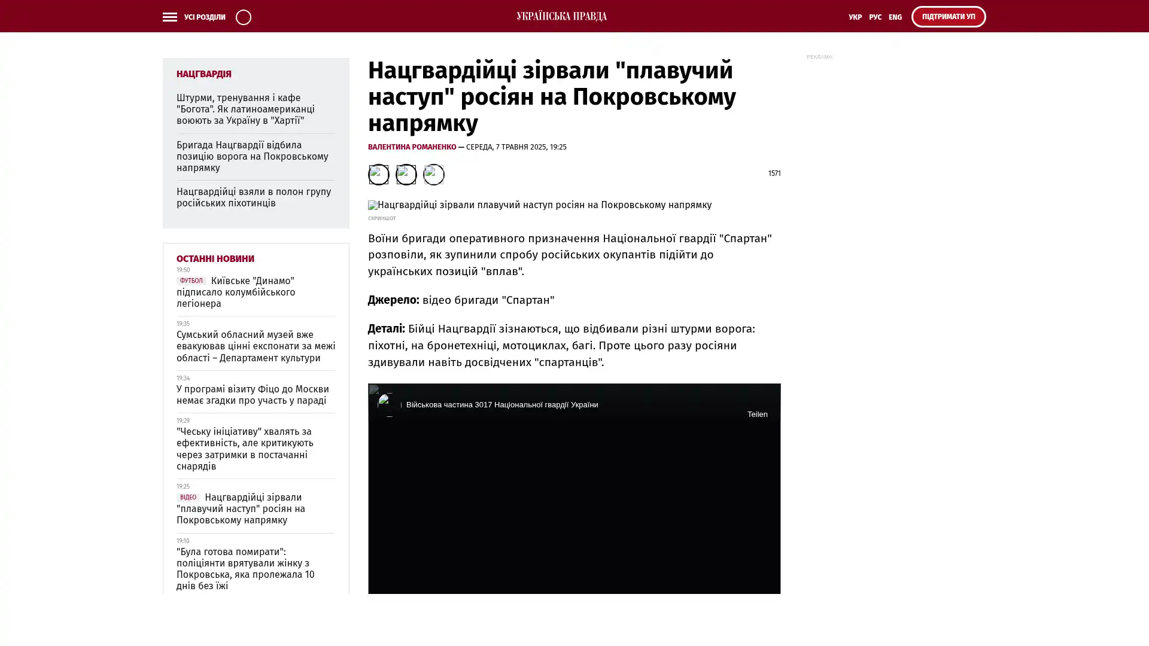1149x646 pixels.
Task: Open the hamburger menu for all sections
Action: click(169, 17)
